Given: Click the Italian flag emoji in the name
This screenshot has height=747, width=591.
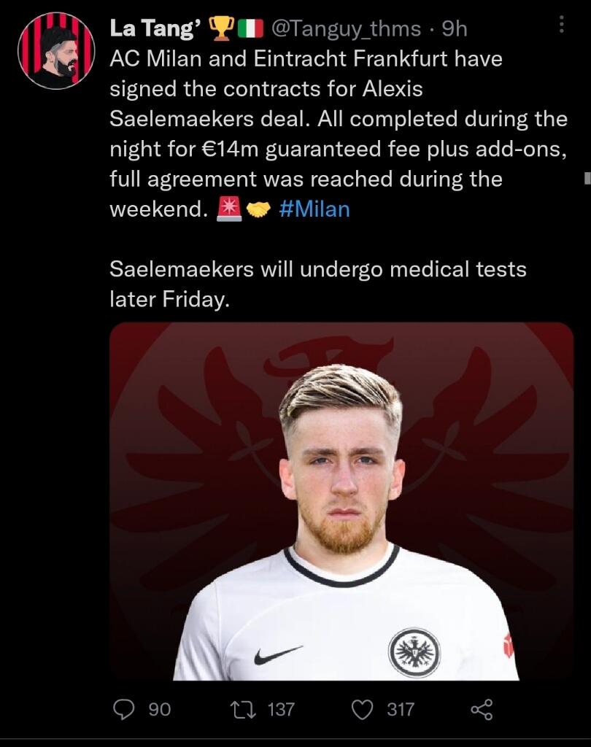Looking at the screenshot, I should tap(251, 28).
